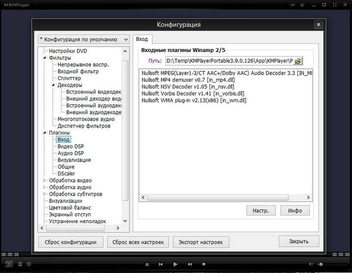Click the compact mode arrow icon in title bar
The image size is (352, 273).
pyautogui.click(x=303, y=5)
